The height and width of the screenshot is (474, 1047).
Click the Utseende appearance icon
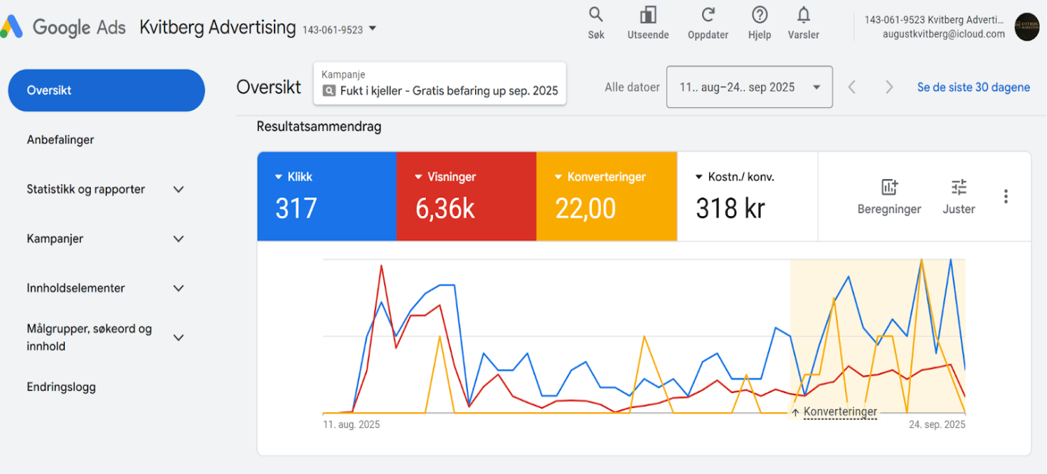647,18
